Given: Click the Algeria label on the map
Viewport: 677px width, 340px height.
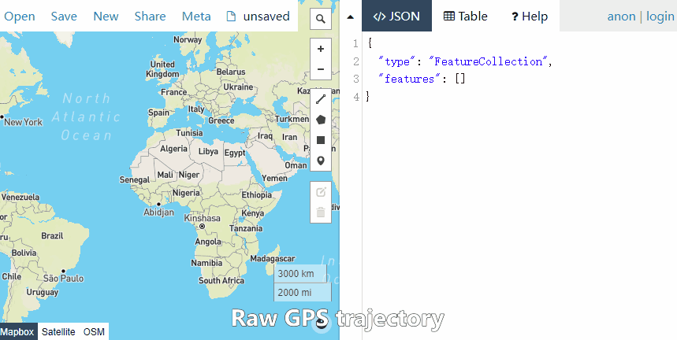Looking at the screenshot, I should [173, 149].
